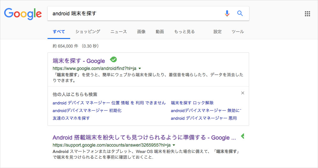Search androidデバイスマネージャー 無効に suggestion
Image resolution: width=318 pixels, height=168 pixels.
coord(206,111)
